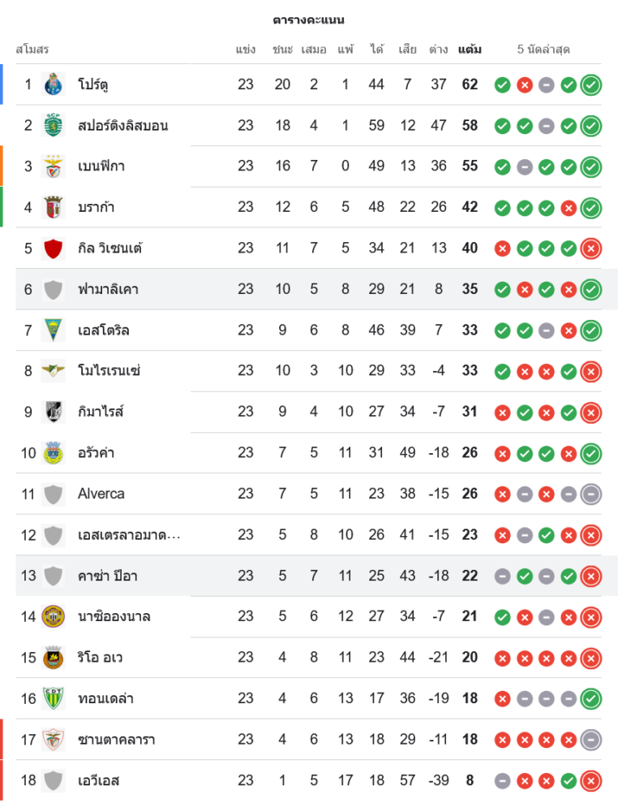
Task: Click Porto's latest match win indicator
Action: point(591,84)
